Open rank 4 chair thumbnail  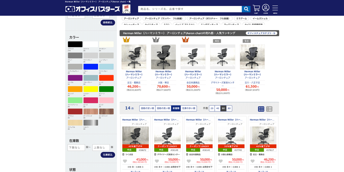coord(222,57)
